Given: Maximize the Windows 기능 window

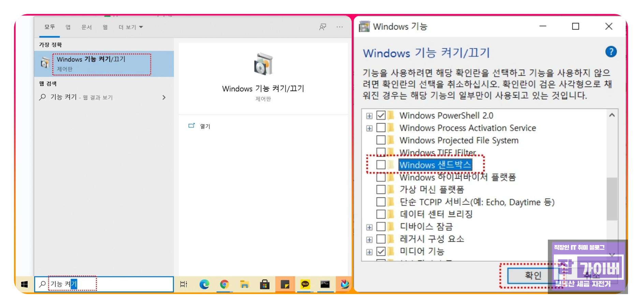Looking at the screenshot, I should tap(575, 27).
